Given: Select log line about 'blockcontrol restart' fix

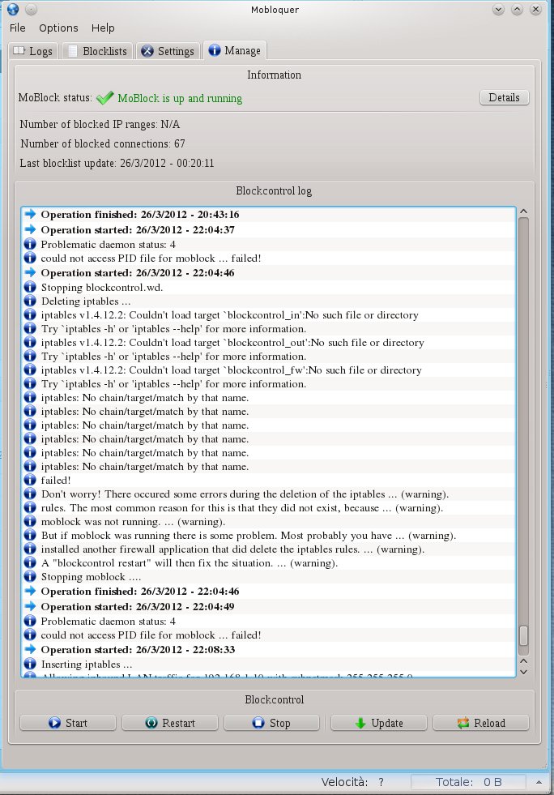Looking at the screenshot, I should (x=269, y=562).
